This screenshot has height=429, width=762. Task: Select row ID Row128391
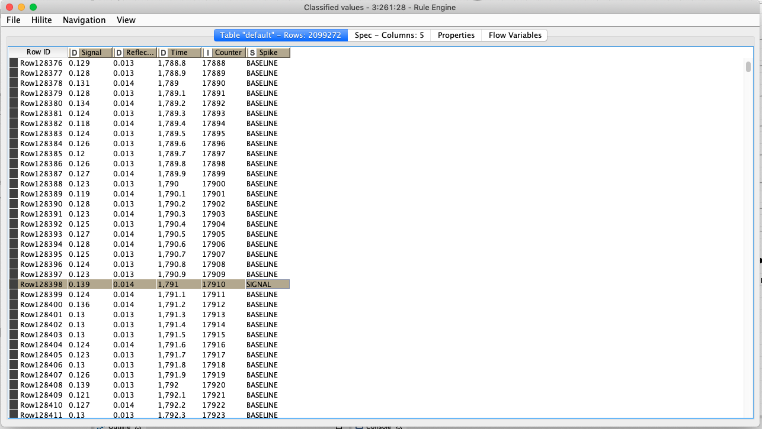[x=41, y=214]
